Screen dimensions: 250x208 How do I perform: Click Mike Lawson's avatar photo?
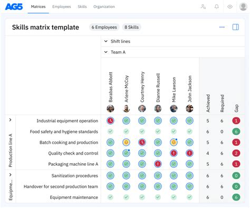[174, 109]
